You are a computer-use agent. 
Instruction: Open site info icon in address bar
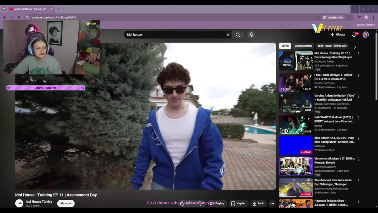[27, 17]
